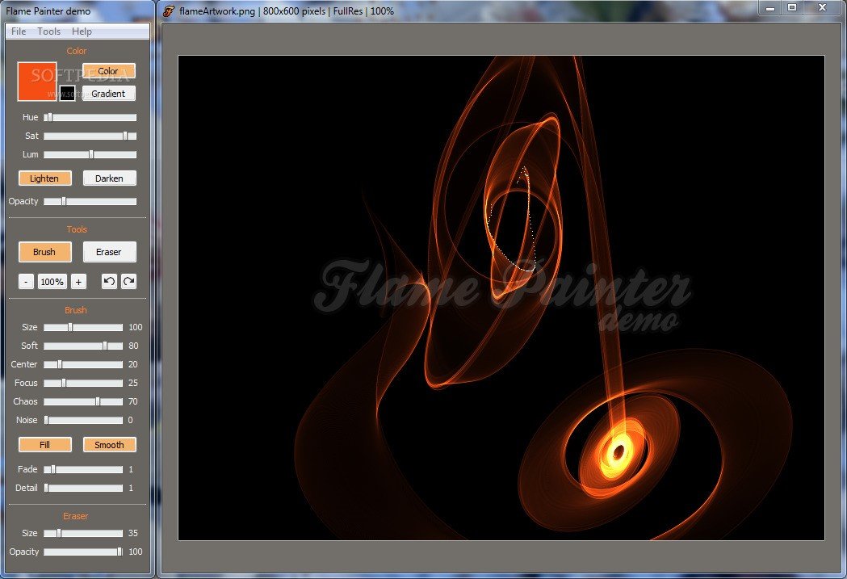Adjust the brush Soft slider
The height and width of the screenshot is (579, 847).
click(x=83, y=346)
